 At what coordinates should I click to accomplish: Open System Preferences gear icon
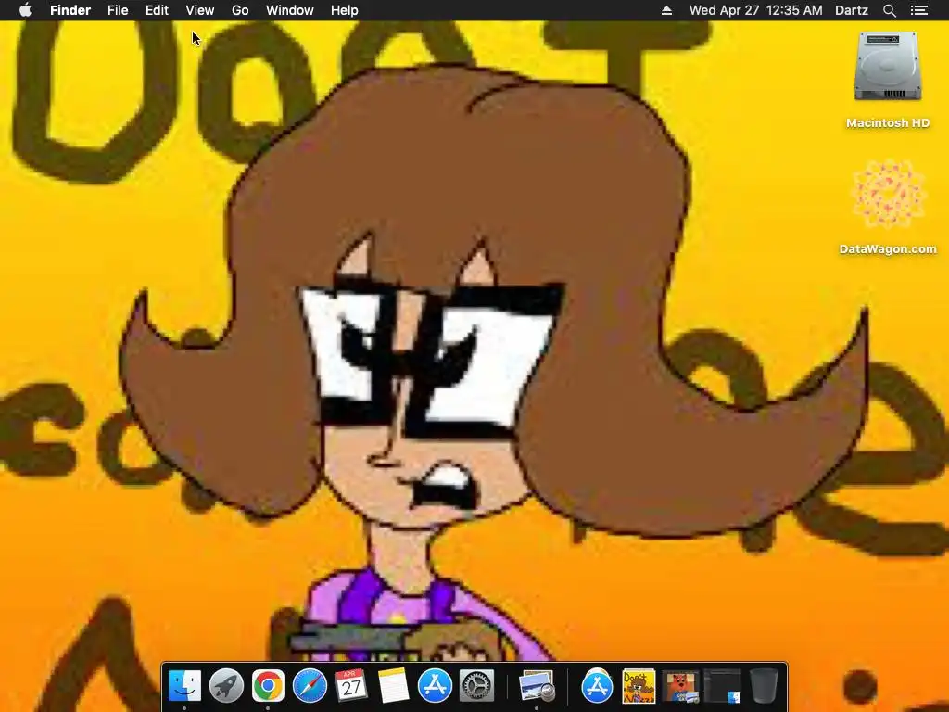tap(477, 686)
